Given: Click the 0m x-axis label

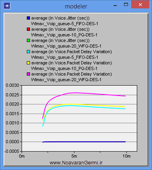Looking at the screenshot, I should coord(22,156).
